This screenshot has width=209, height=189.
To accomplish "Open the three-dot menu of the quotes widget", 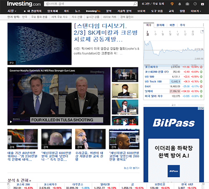I will [x=203, y=25].
